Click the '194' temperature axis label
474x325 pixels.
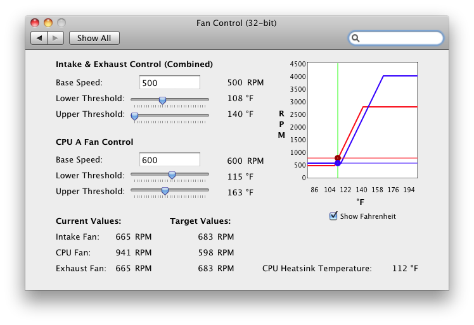click(x=409, y=190)
